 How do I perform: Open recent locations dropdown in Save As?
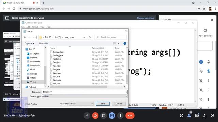click(x=33, y=37)
